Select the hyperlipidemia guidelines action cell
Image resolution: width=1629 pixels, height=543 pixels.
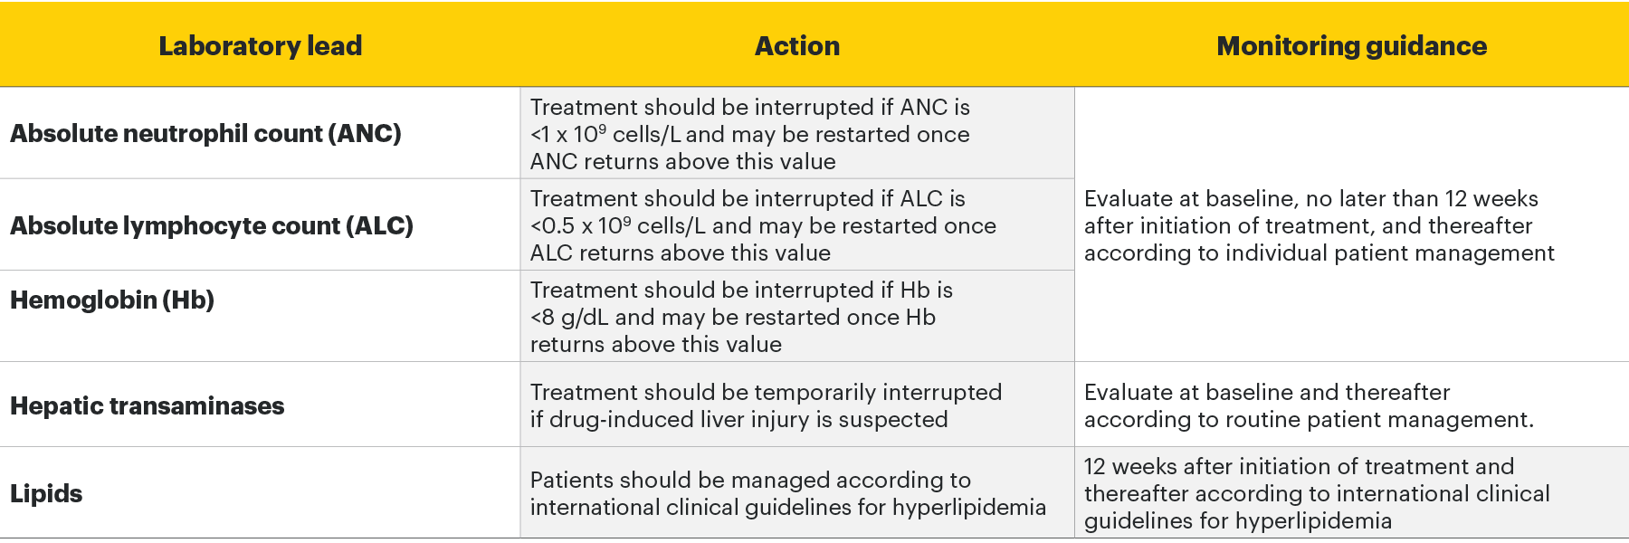pos(787,493)
